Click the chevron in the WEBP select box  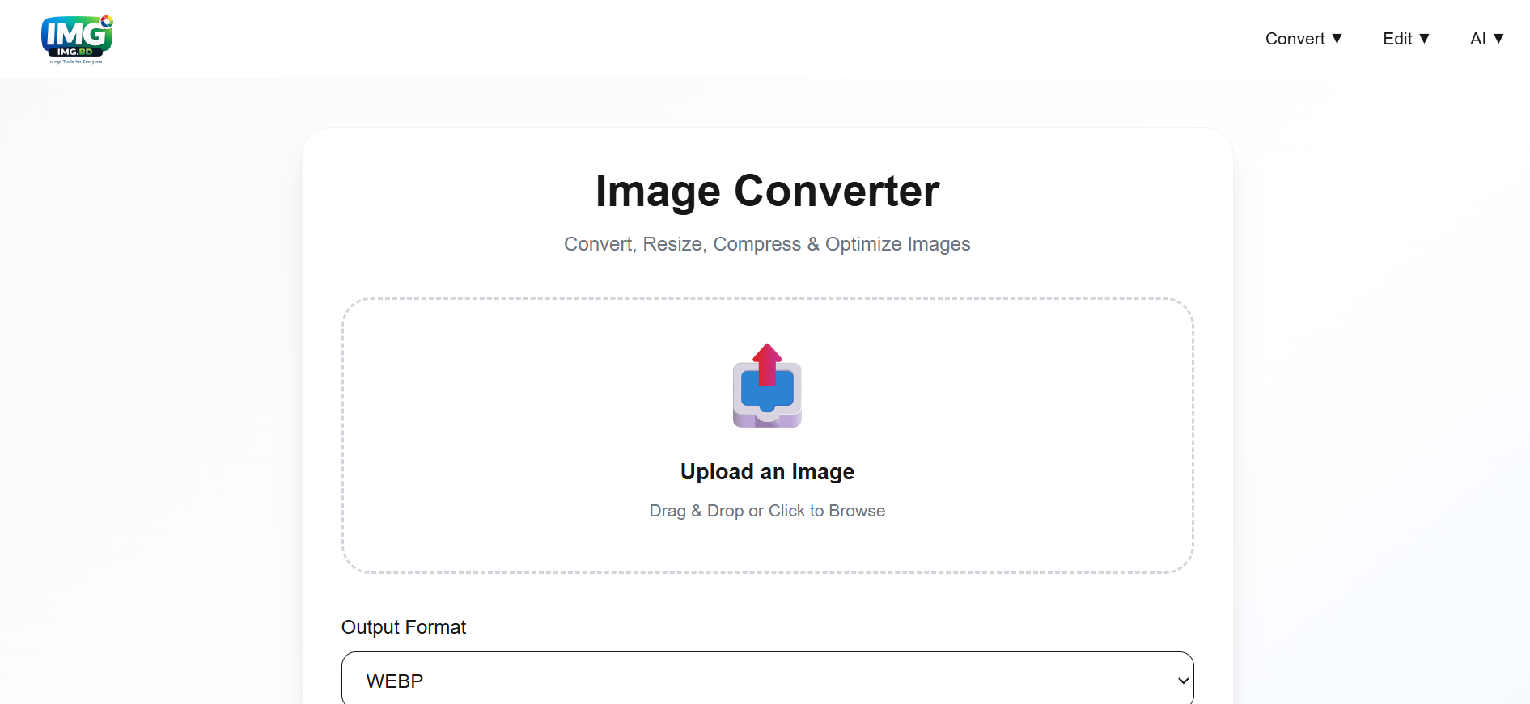(x=1183, y=681)
